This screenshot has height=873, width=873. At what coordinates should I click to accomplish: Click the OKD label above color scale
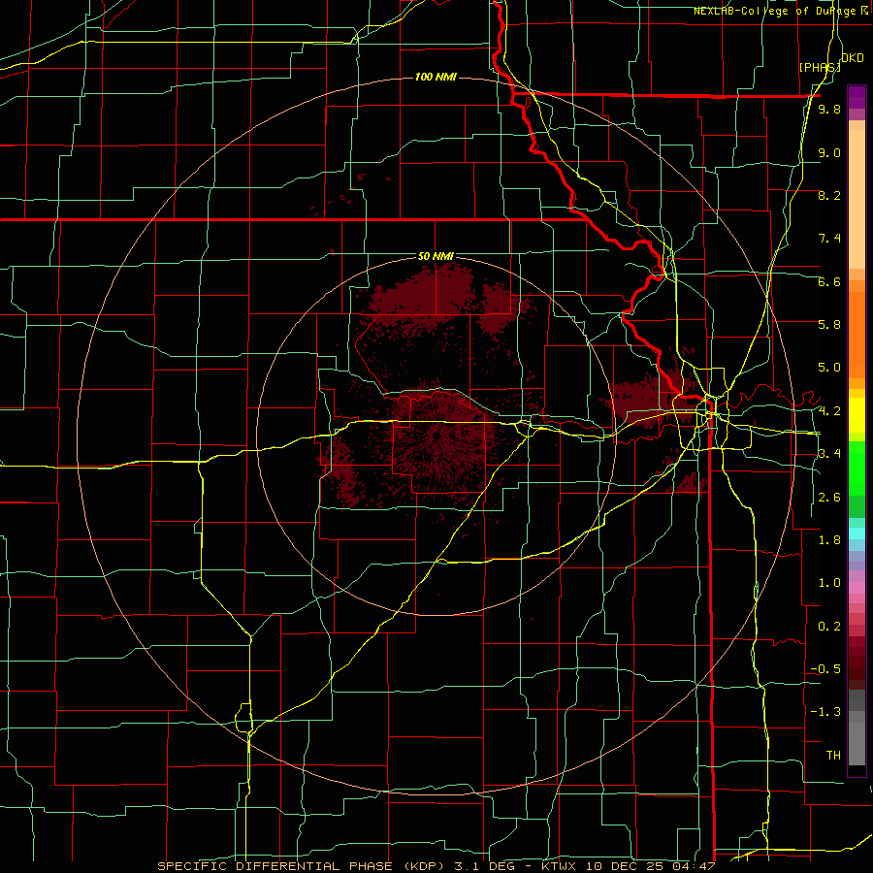(853, 58)
